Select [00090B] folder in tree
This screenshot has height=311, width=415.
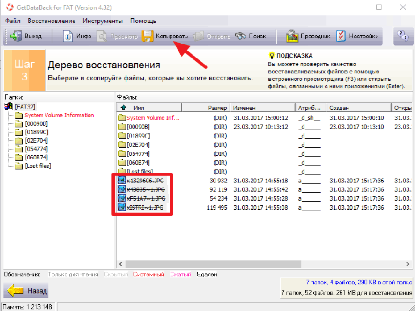(x=36, y=123)
